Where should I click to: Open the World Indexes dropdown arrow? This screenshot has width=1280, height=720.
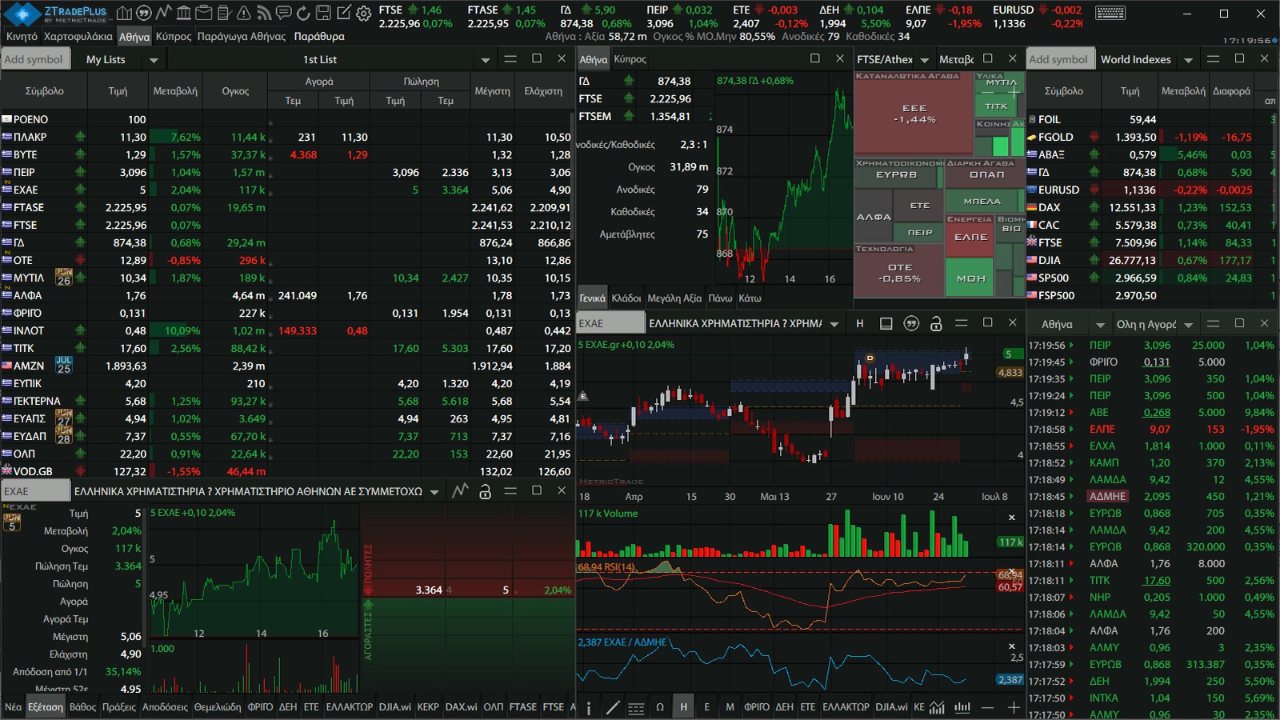(1188, 60)
